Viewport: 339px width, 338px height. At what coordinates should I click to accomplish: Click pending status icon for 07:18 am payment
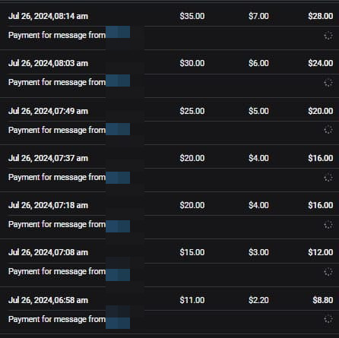pyautogui.click(x=328, y=225)
